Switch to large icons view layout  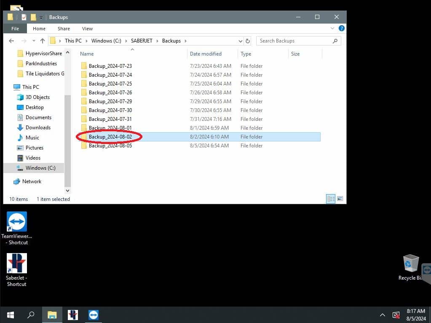[x=340, y=199]
